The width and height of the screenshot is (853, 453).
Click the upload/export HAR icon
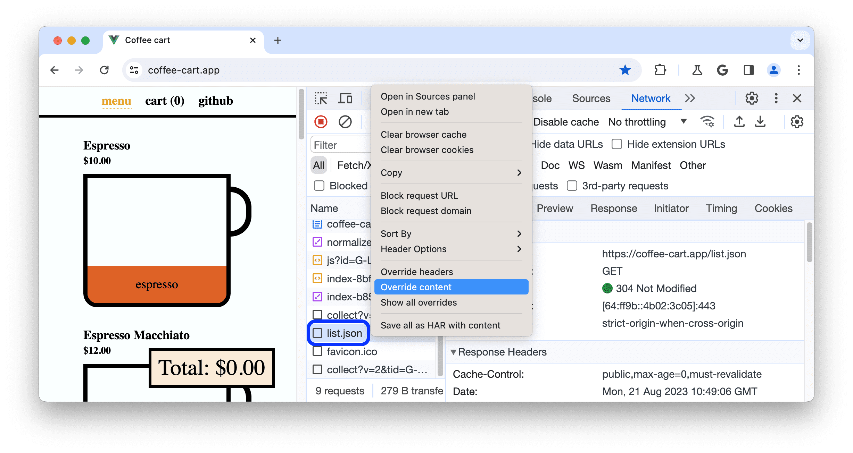(x=739, y=122)
